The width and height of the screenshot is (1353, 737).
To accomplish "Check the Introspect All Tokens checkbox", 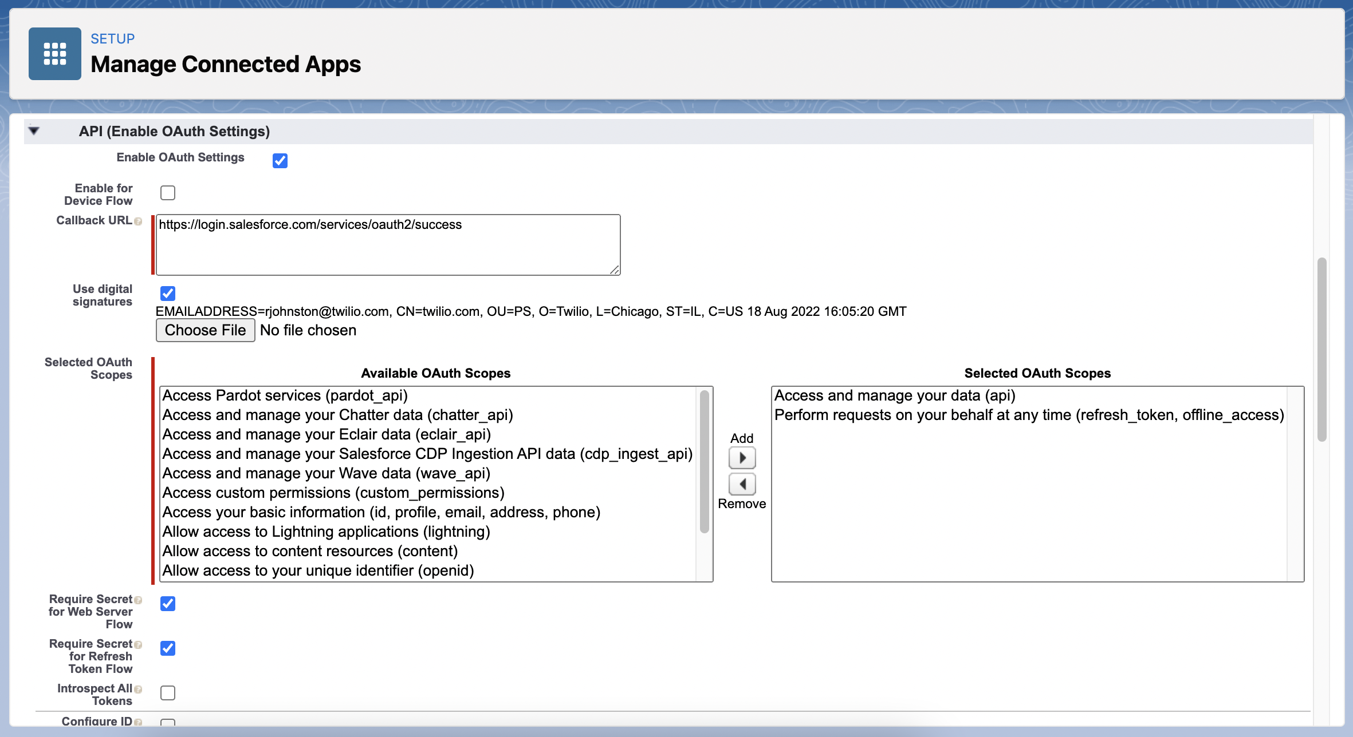I will click(x=168, y=693).
